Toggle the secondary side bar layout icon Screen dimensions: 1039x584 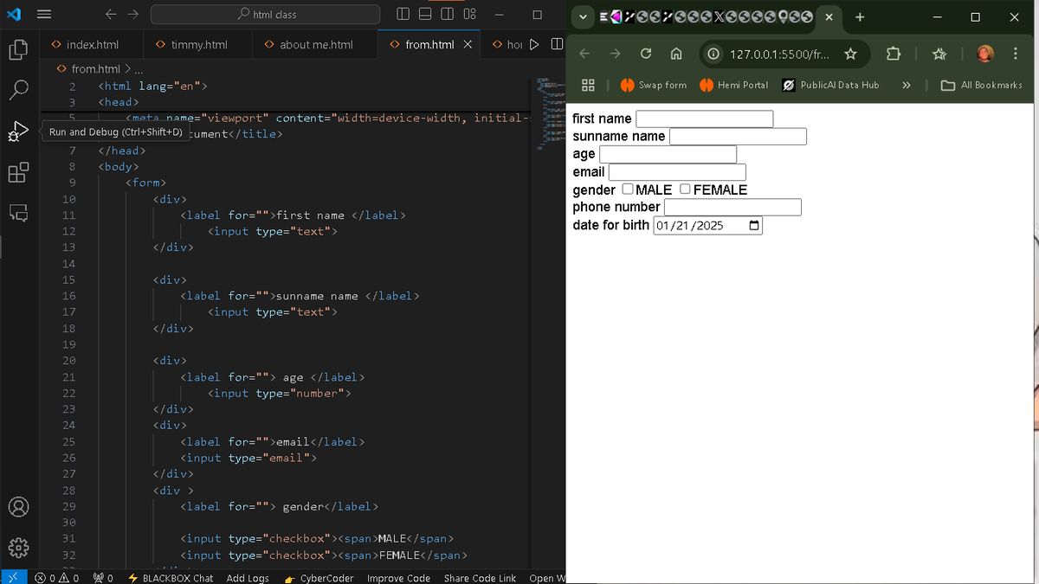[x=448, y=15]
